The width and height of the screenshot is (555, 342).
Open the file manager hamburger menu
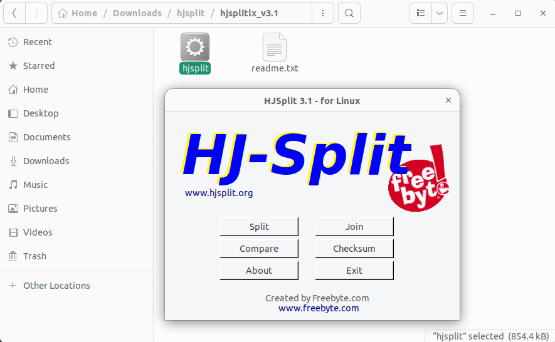[463, 13]
